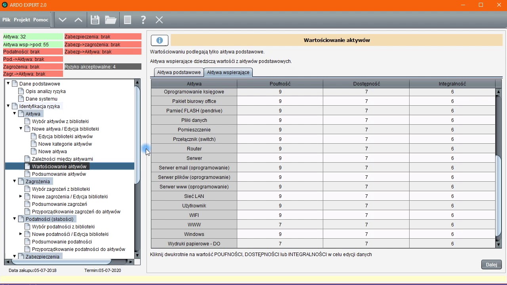Expand Nowe zagrożenia / Edycja biblioteki node
Screen dimensions: 507x285
(x=21, y=196)
